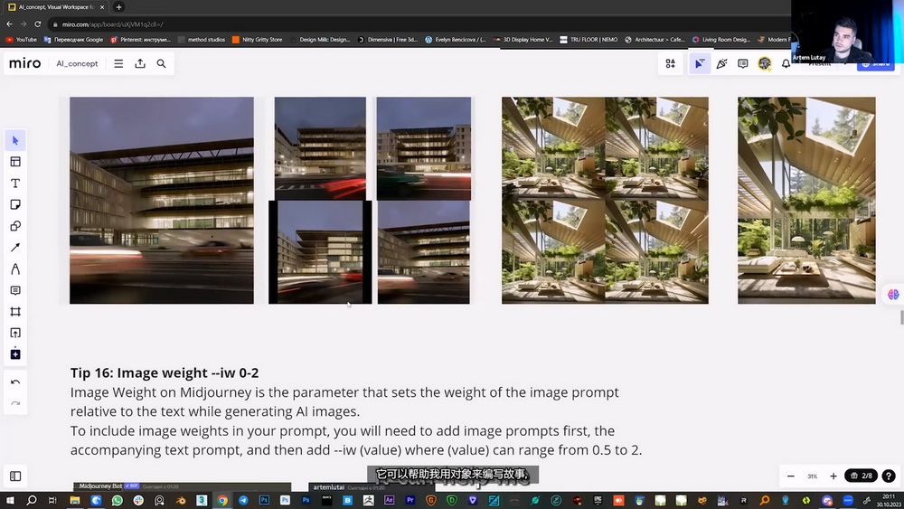
Task: Open the frames panel at bottom left
Action: coord(15,476)
